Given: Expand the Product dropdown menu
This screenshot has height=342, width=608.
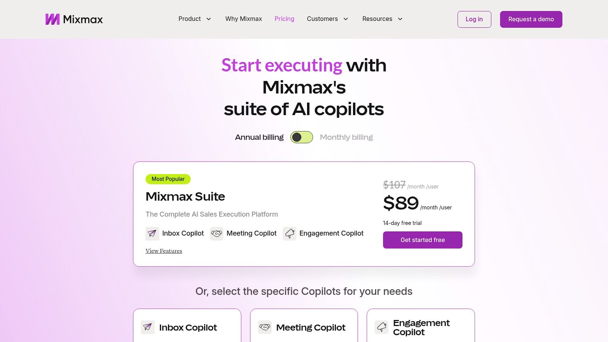Looking at the screenshot, I should click(195, 19).
